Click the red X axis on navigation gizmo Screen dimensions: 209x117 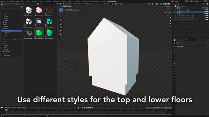[x=166, y=13]
